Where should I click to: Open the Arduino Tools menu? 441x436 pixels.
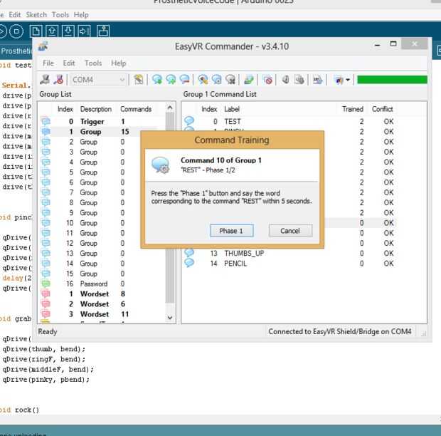pyautogui.click(x=60, y=15)
